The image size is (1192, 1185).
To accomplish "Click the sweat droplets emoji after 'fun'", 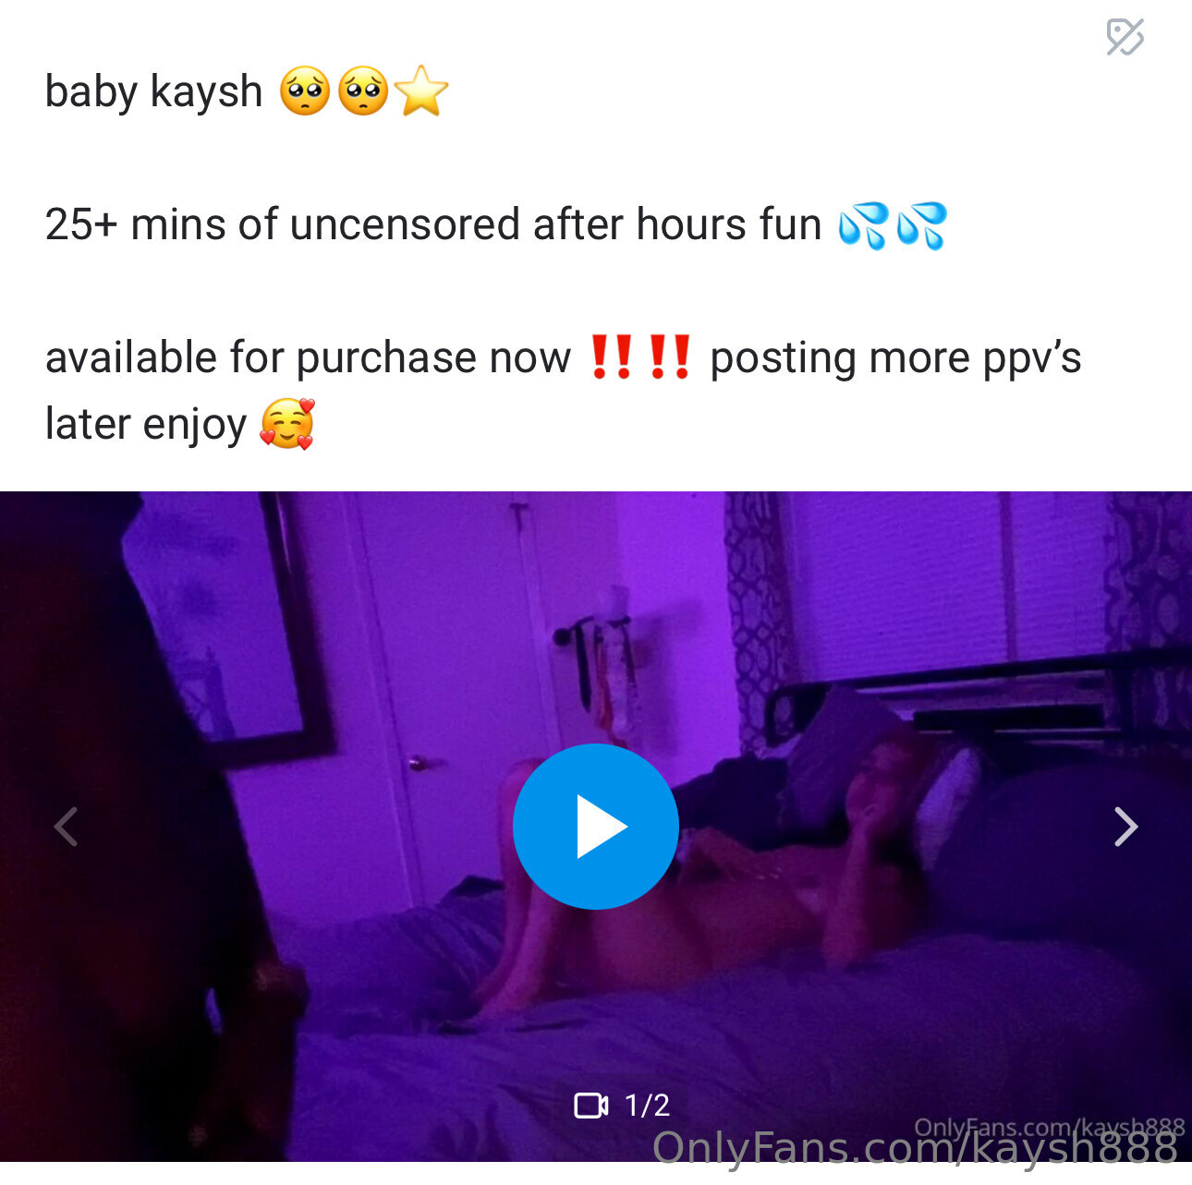I will point(893,225).
